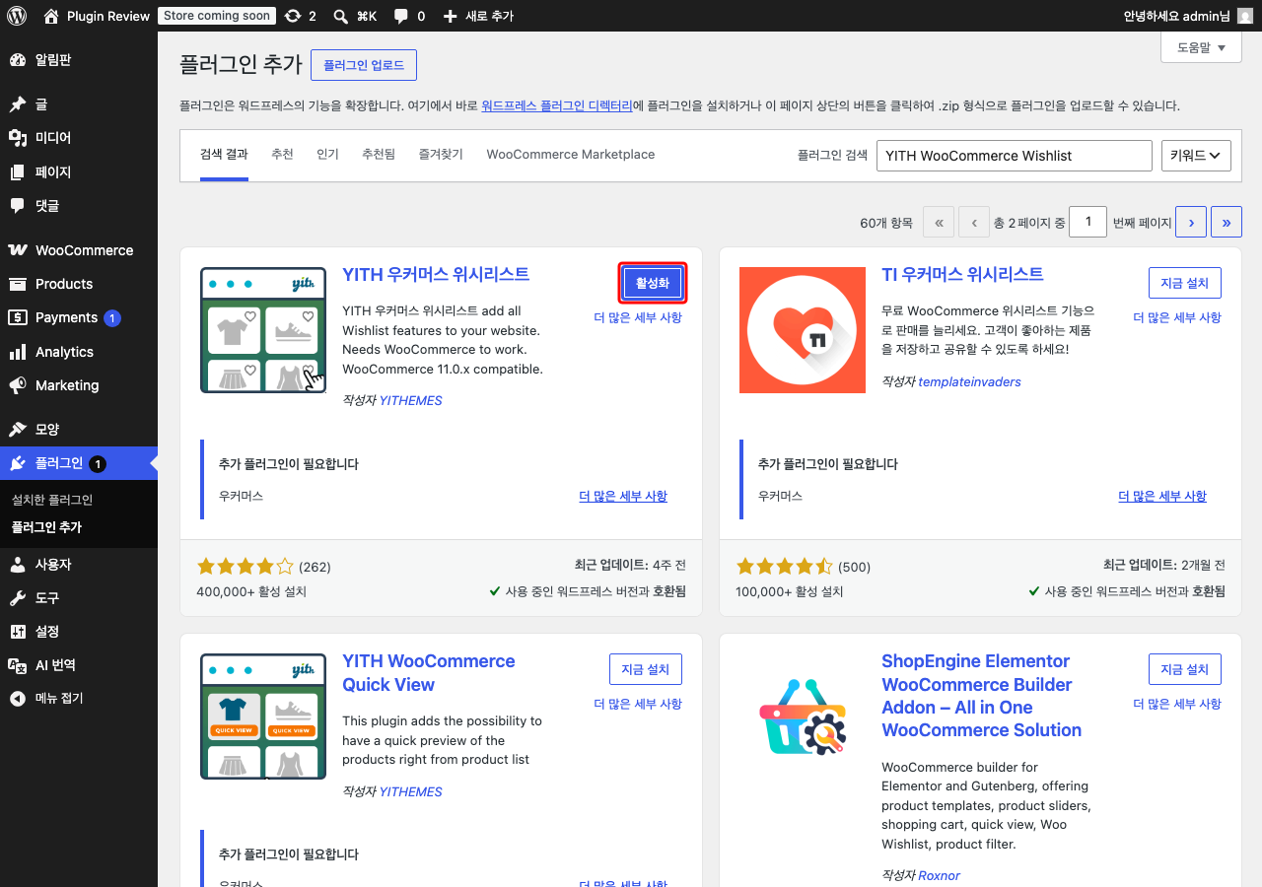1262x887 pixels.
Task: Open the YITH WooCommerce Quick View title
Action: coord(429,673)
